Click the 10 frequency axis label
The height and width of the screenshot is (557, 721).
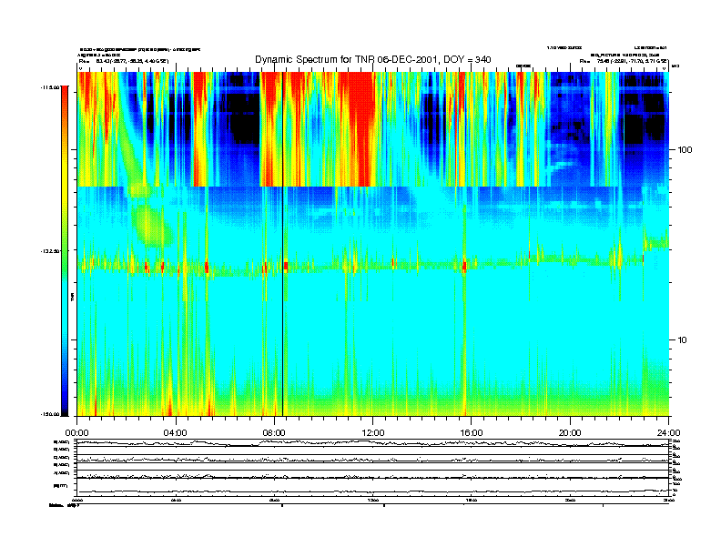coord(683,340)
